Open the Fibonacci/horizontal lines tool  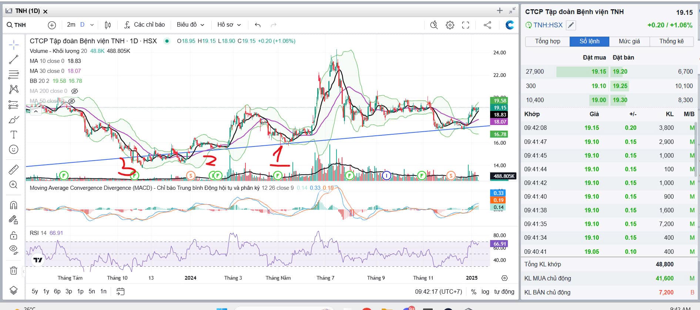click(14, 74)
